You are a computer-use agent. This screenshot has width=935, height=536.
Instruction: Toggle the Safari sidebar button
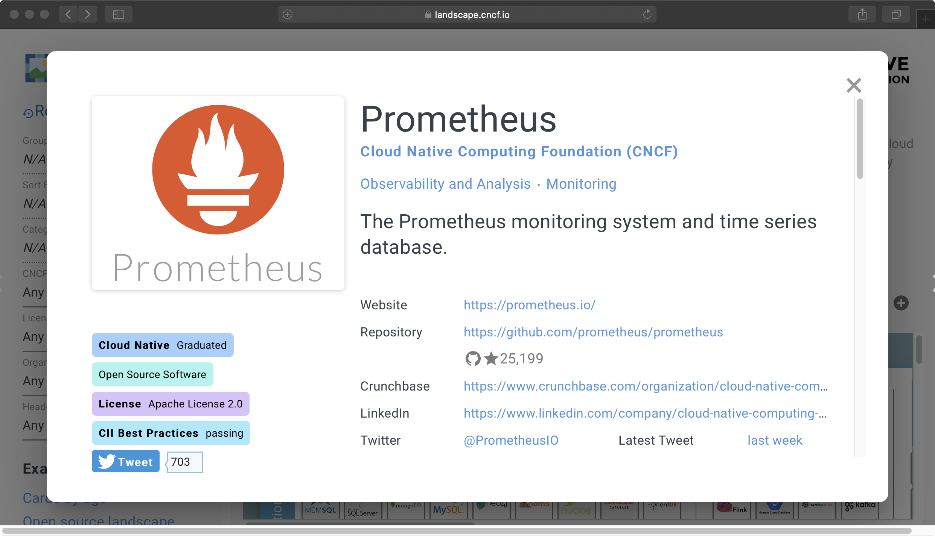click(x=119, y=14)
